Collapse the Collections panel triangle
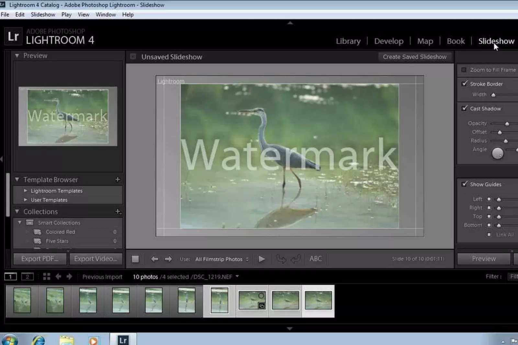The image size is (518, 345). (x=17, y=211)
